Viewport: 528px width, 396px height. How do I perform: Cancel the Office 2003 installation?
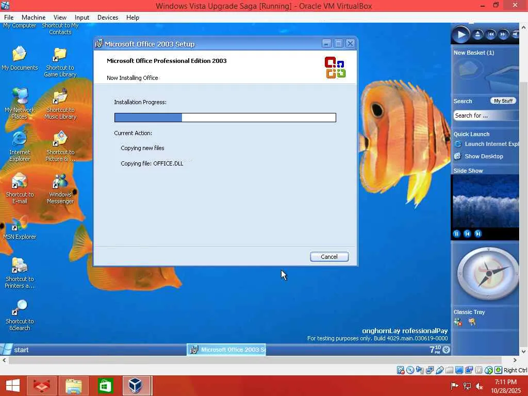[x=329, y=257]
